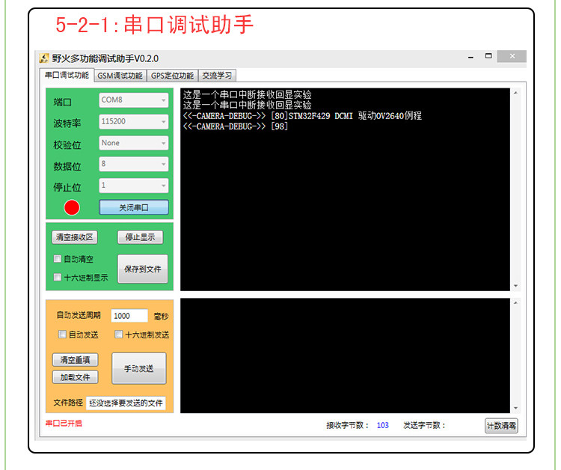Screen dimensions: 561x470
Task: Click the 手动发送 button
Action: 139,369
